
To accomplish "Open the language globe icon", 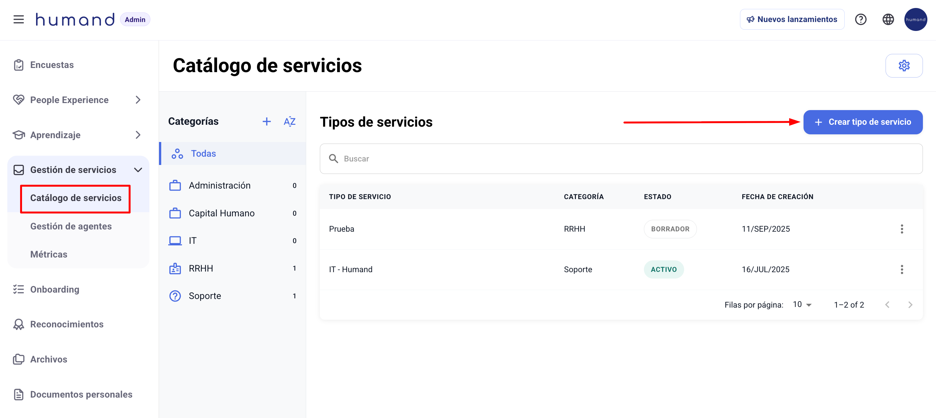I will (x=888, y=19).
